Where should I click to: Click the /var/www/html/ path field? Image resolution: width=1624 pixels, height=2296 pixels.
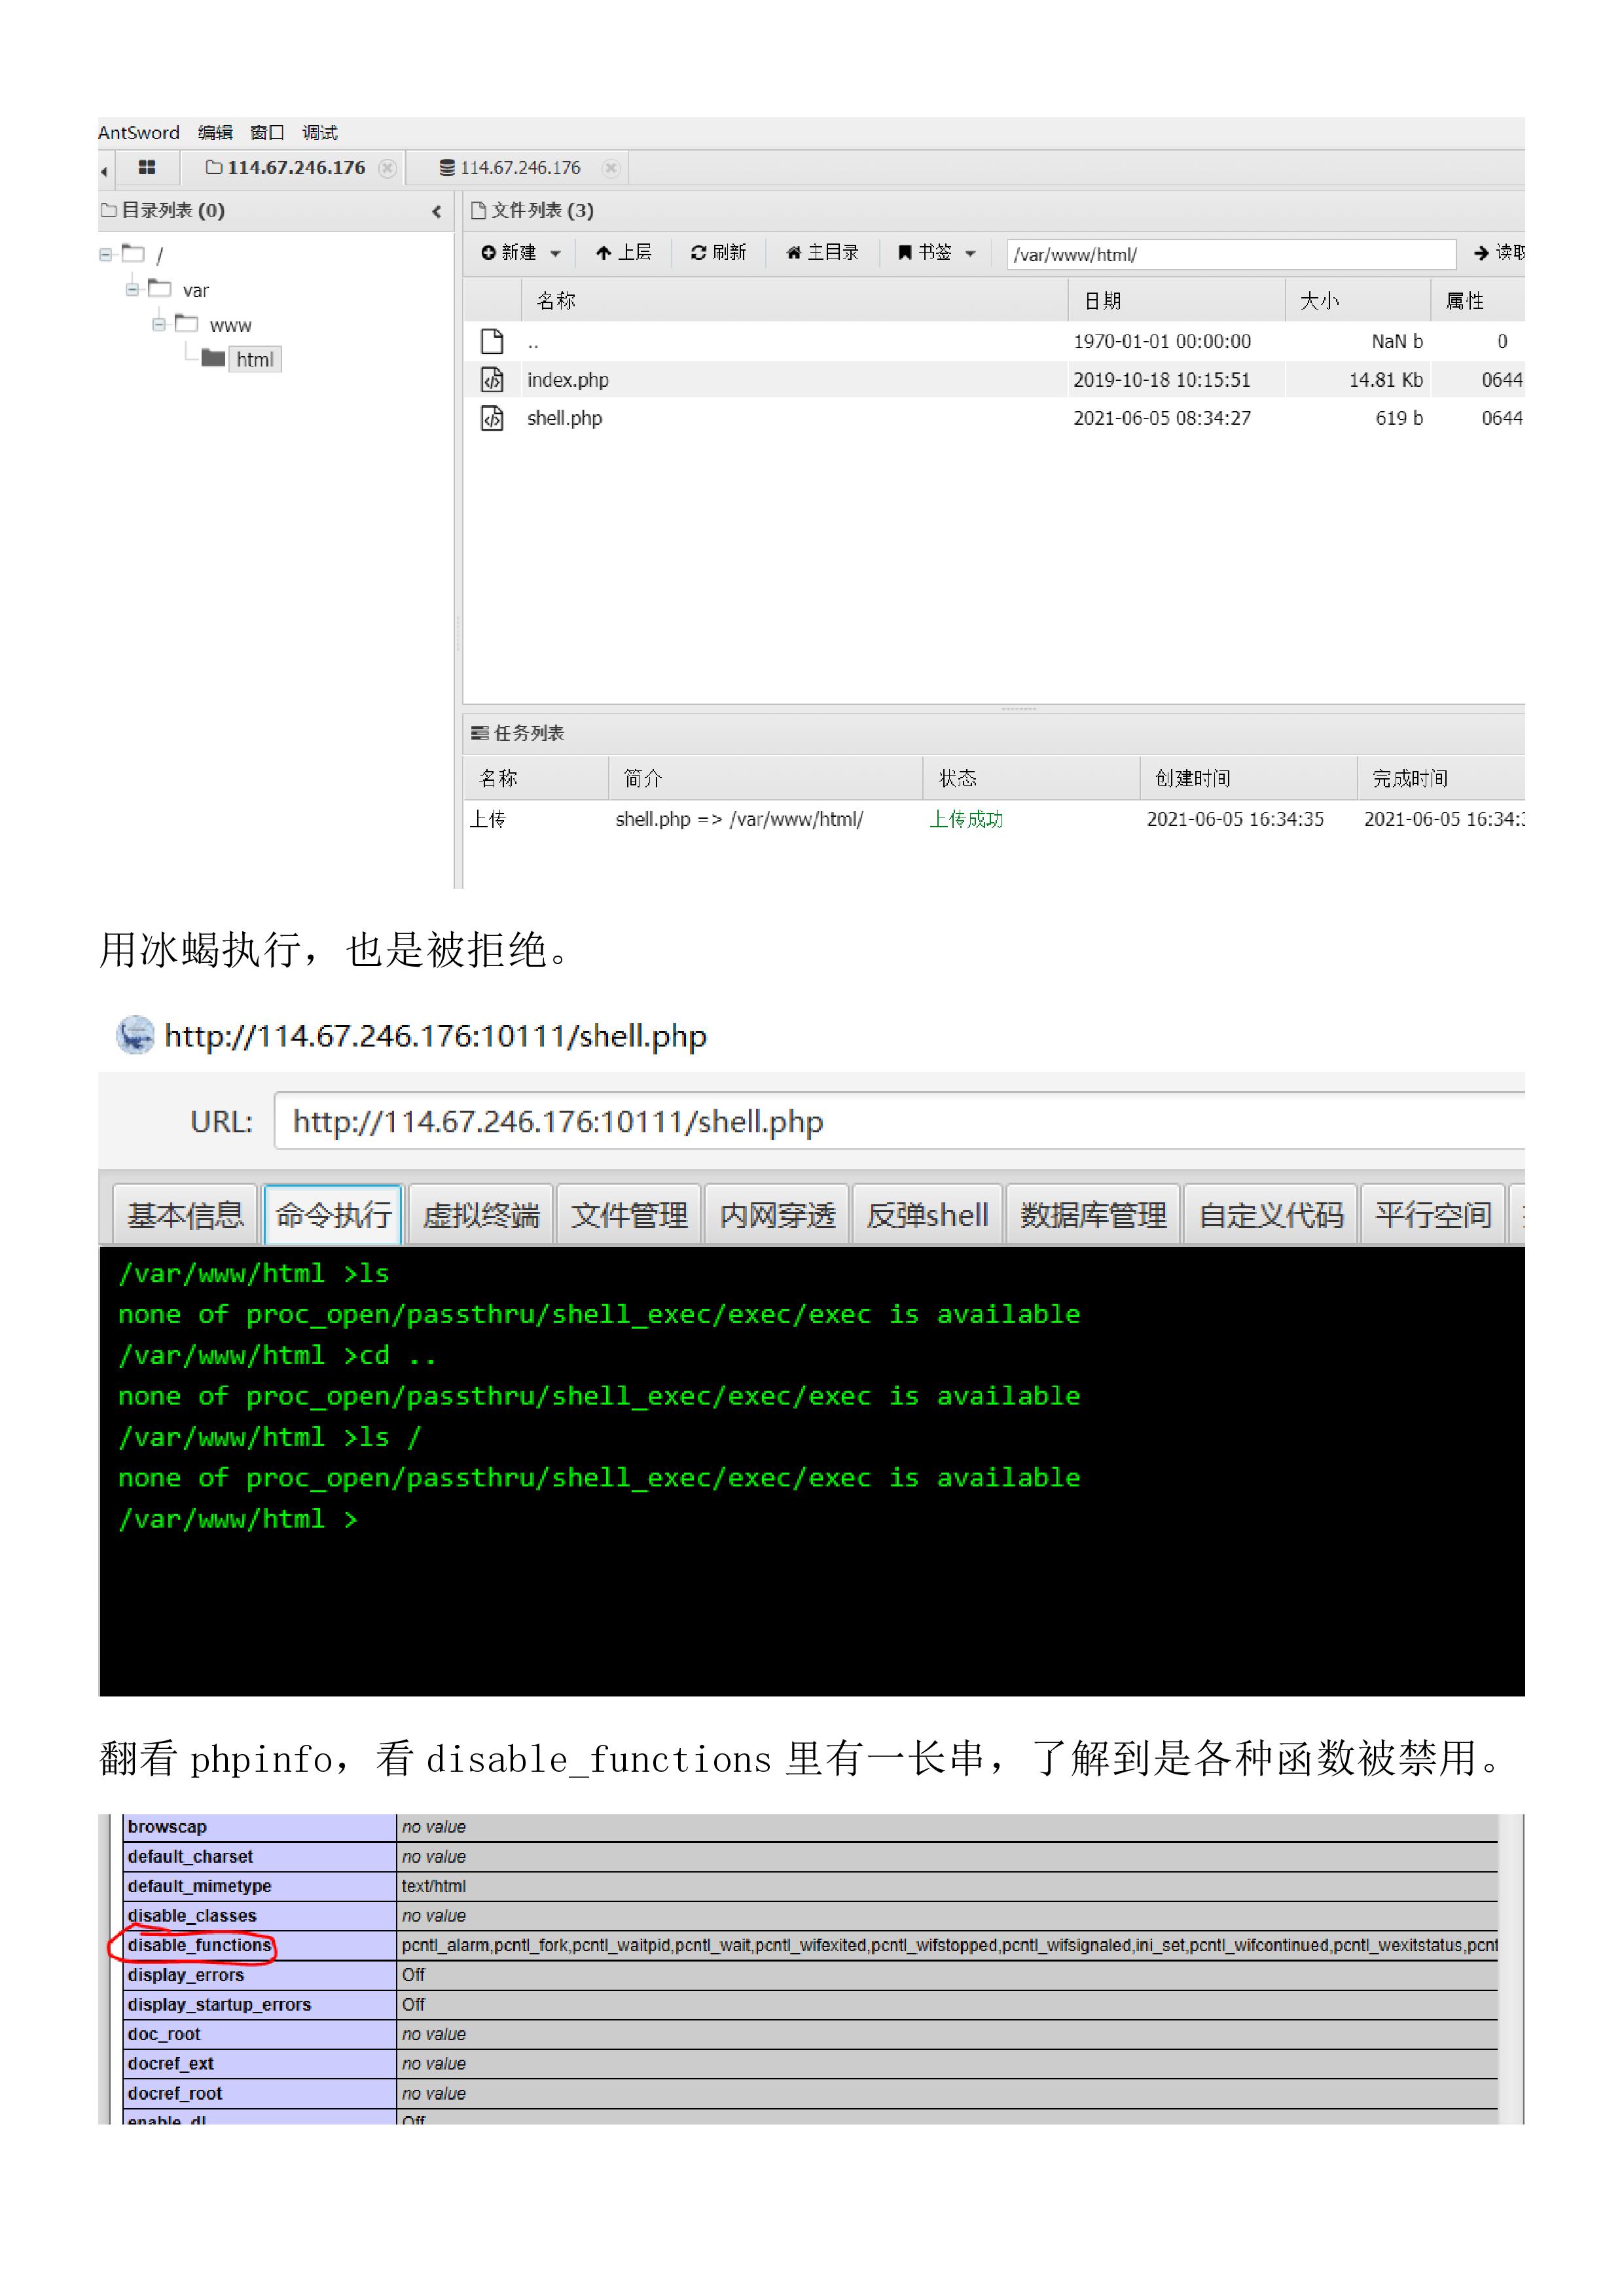click(1230, 254)
